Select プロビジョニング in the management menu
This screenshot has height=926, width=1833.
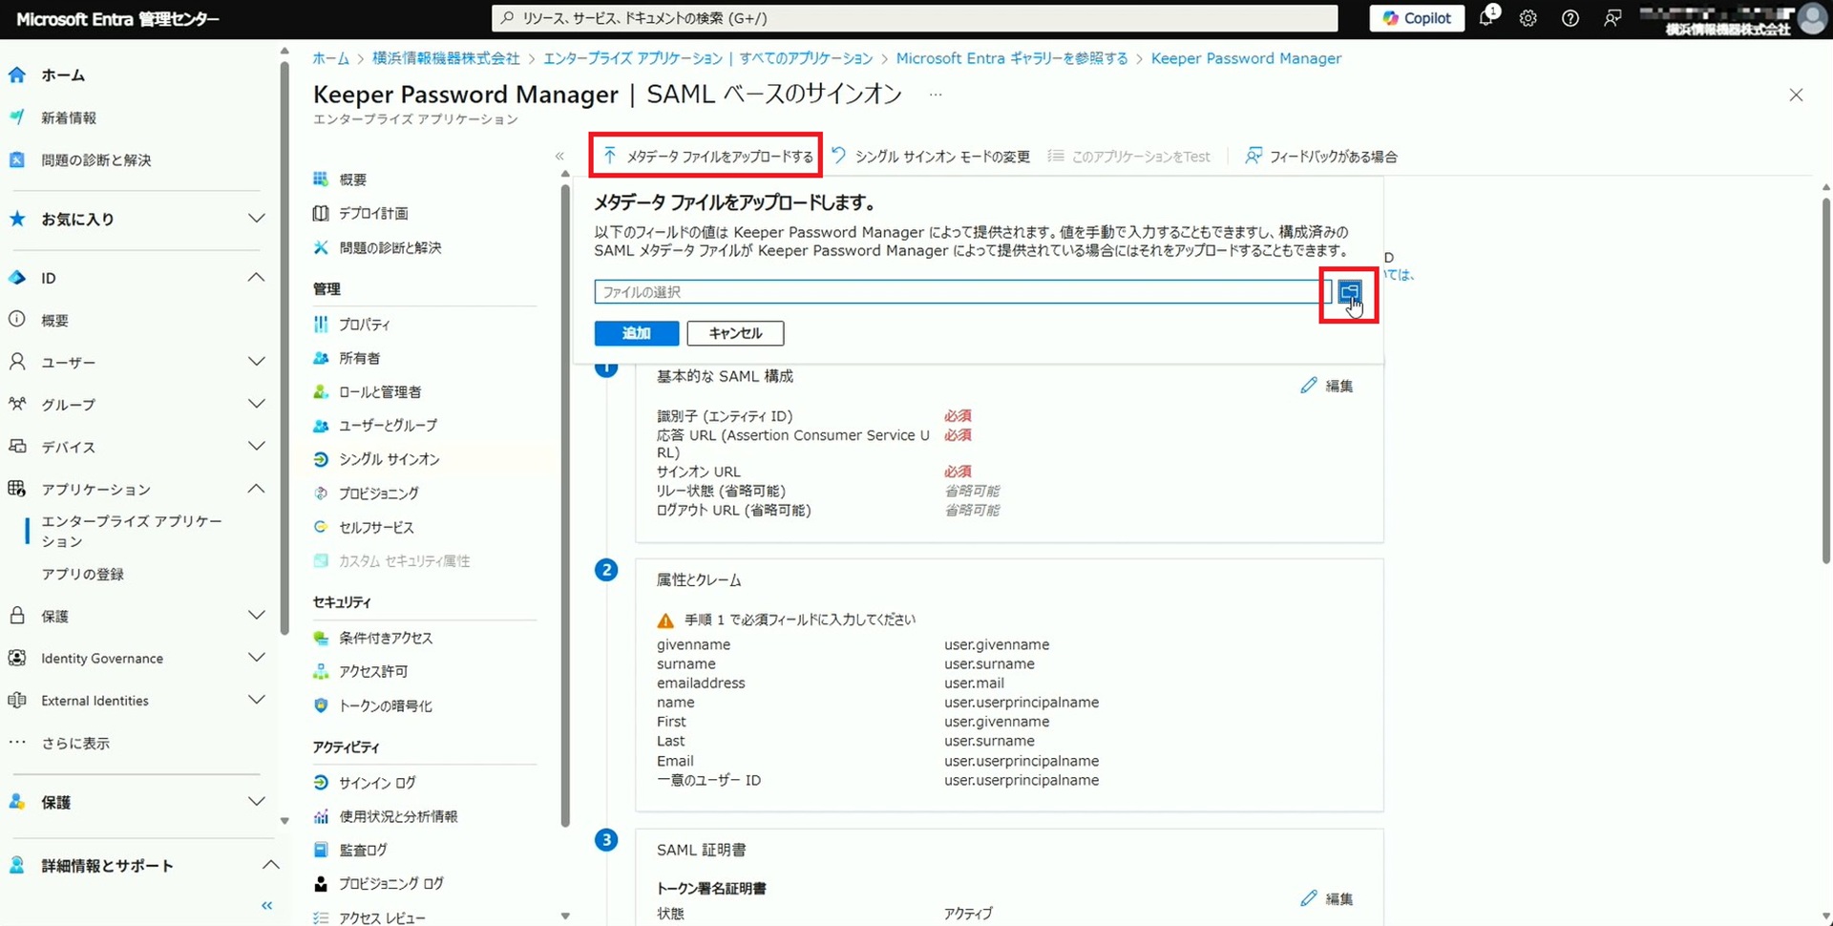point(378,494)
